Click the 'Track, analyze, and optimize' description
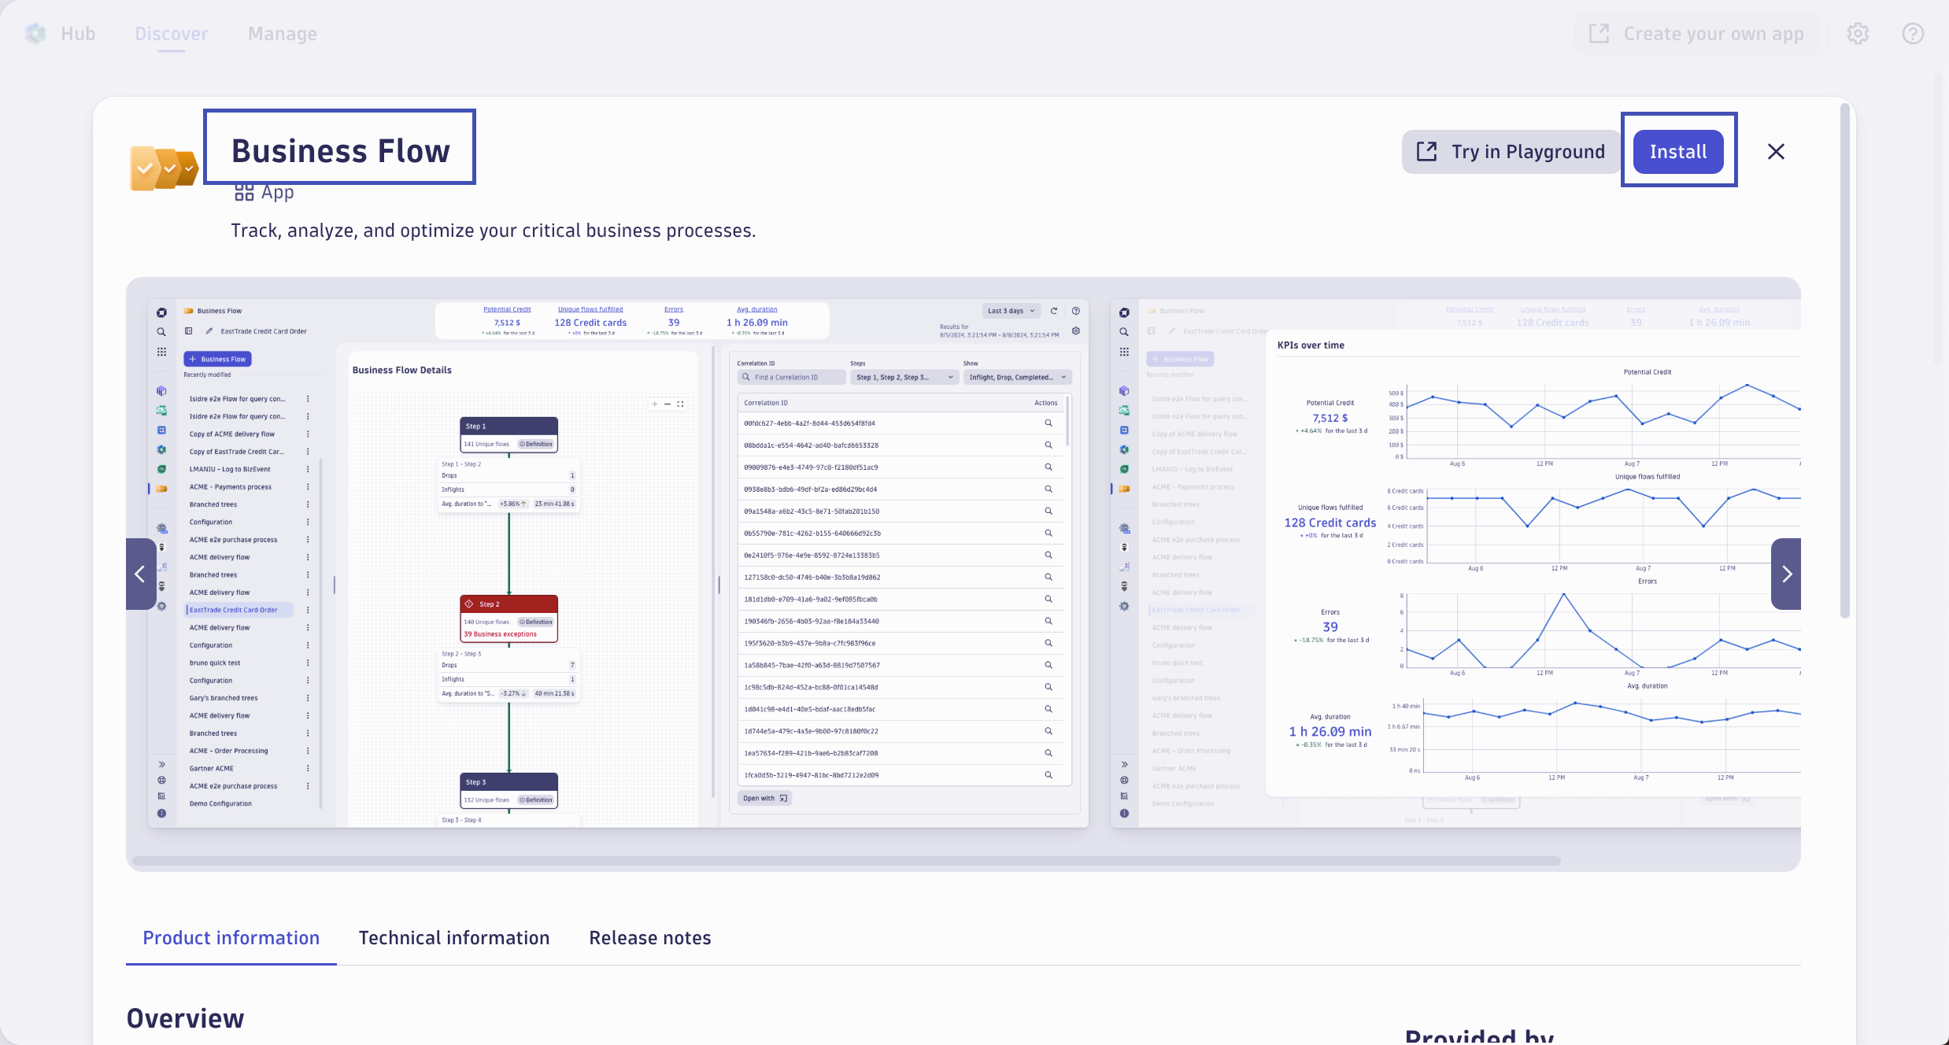Screen dimensions: 1949x1045 click(494, 231)
